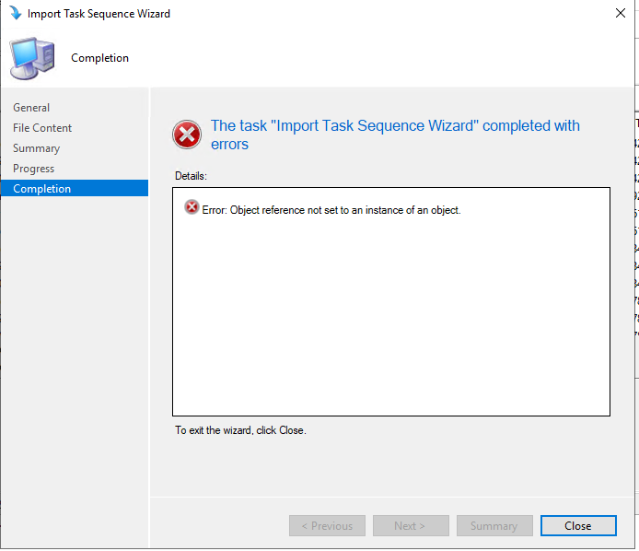The image size is (639, 551).
Task: Select the Summary step in the sidebar
Action: coord(37,148)
